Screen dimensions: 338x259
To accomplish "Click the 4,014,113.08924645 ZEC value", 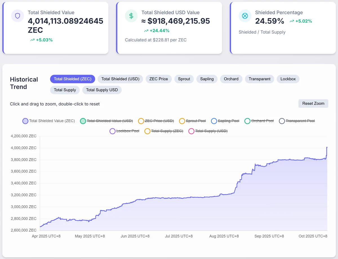I will [65, 26].
